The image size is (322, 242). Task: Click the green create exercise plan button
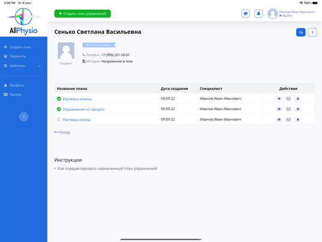(82, 13)
